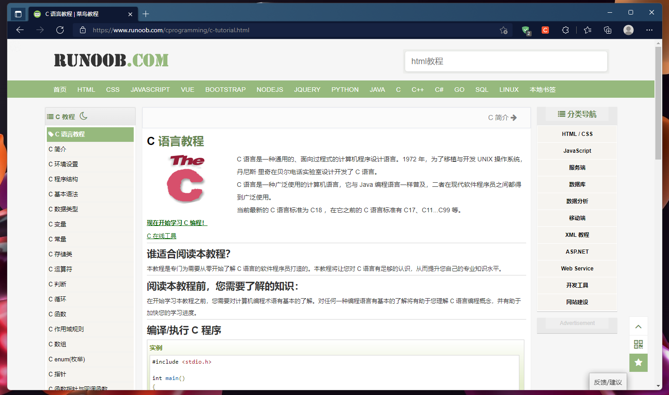This screenshot has height=395, width=669.
Task: Open C++ in the navbar
Action: (417, 90)
